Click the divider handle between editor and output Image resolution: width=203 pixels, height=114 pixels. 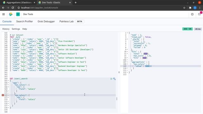click(119, 72)
